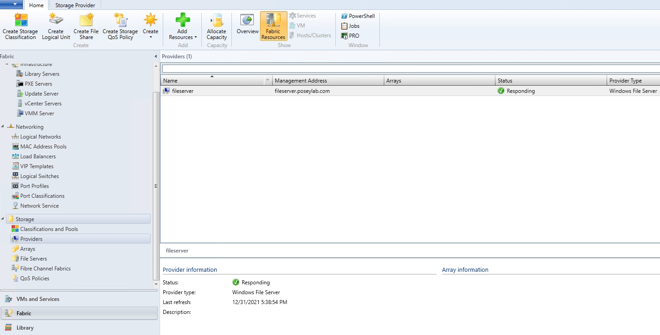Open the Add Resources dropdown
Viewport: 660px width, 335px height.
(x=182, y=26)
